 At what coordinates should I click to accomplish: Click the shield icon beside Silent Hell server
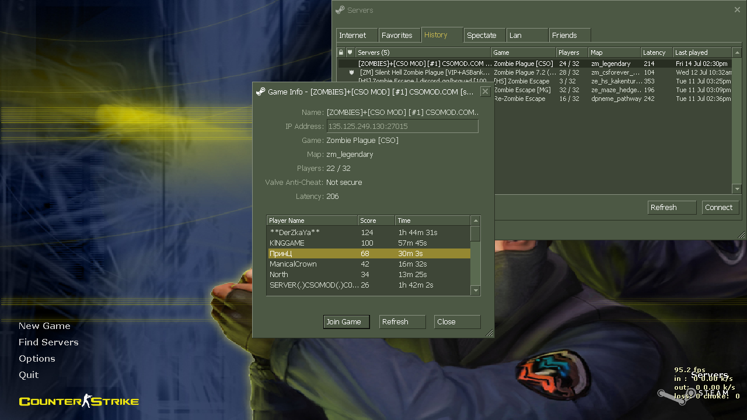[351, 72]
